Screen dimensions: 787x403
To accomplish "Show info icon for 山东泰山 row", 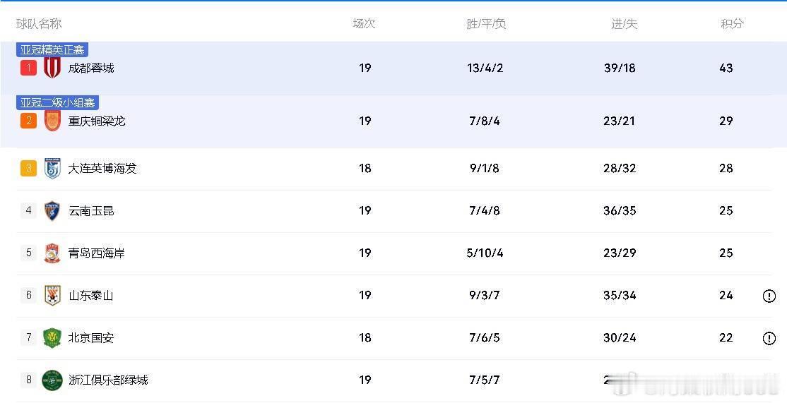I will [x=769, y=296].
